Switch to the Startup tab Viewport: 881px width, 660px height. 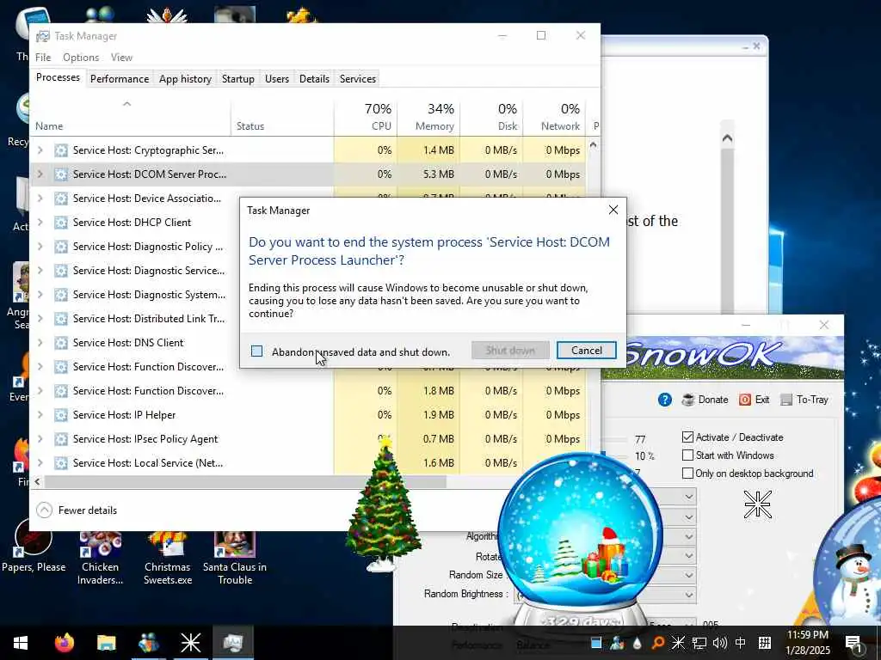coord(238,78)
